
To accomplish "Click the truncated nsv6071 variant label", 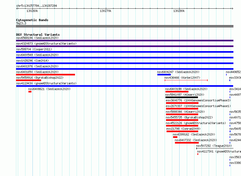I will (235, 117).
